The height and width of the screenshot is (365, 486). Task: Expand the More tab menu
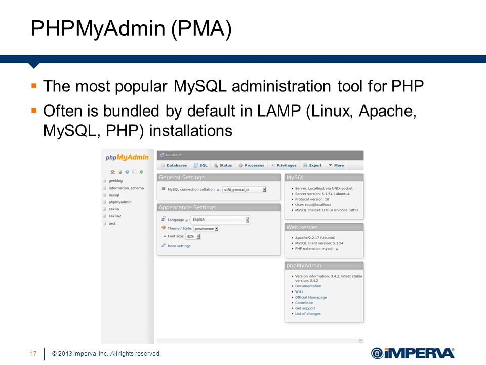336,165
